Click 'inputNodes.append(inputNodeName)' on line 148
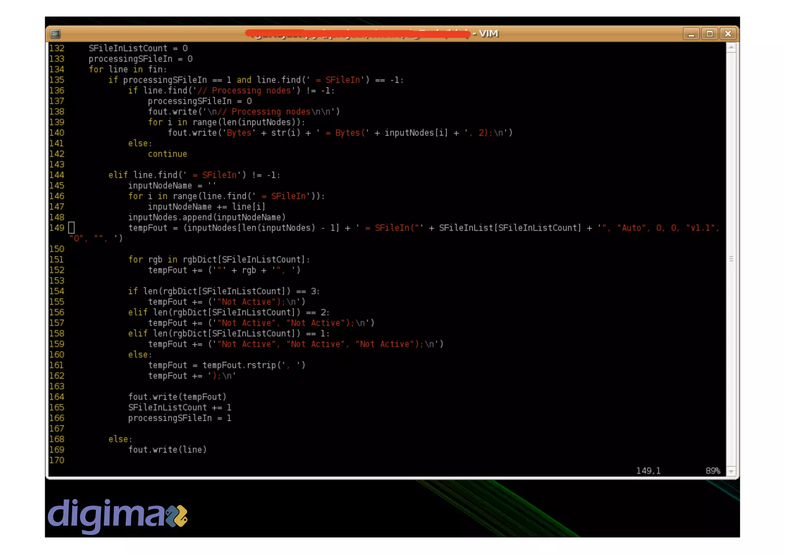This screenshot has width=785, height=554. (x=207, y=217)
